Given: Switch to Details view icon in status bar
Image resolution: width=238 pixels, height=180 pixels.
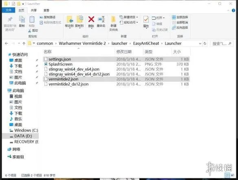Looking at the screenshot, I should pyautogui.click(x=227, y=175).
